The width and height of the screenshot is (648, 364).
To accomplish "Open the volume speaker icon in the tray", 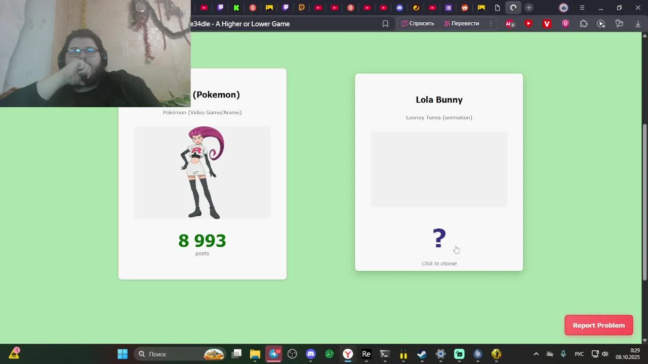I will 605,354.
